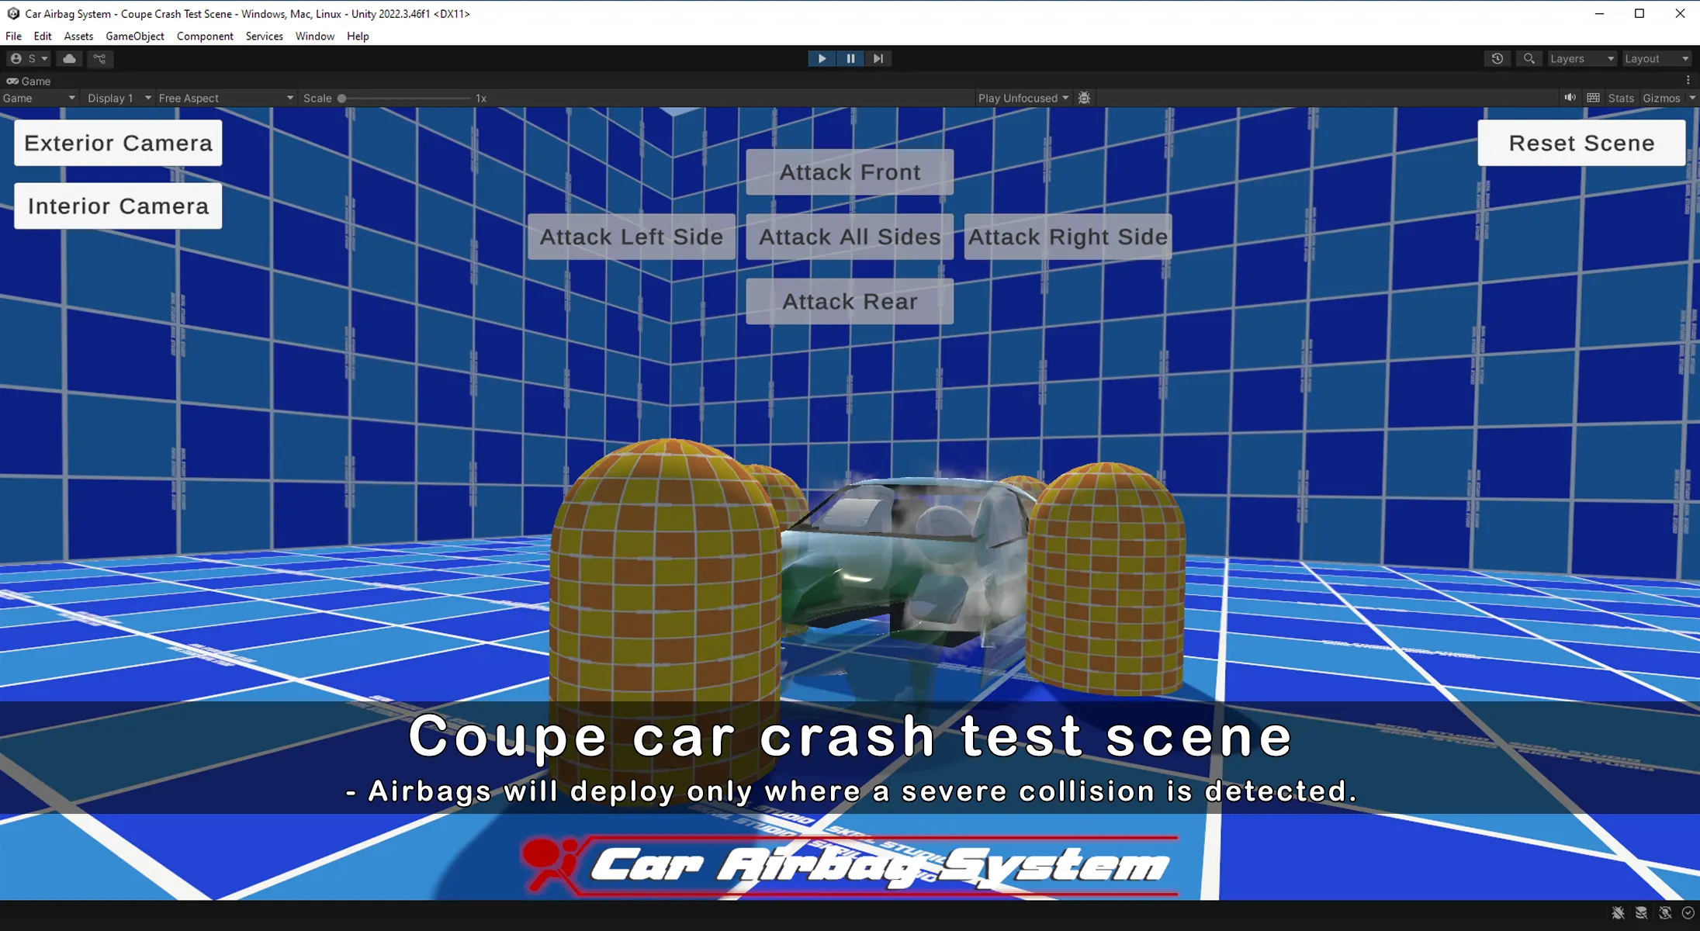
Task: Open the Component menu
Action: point(205,36)
